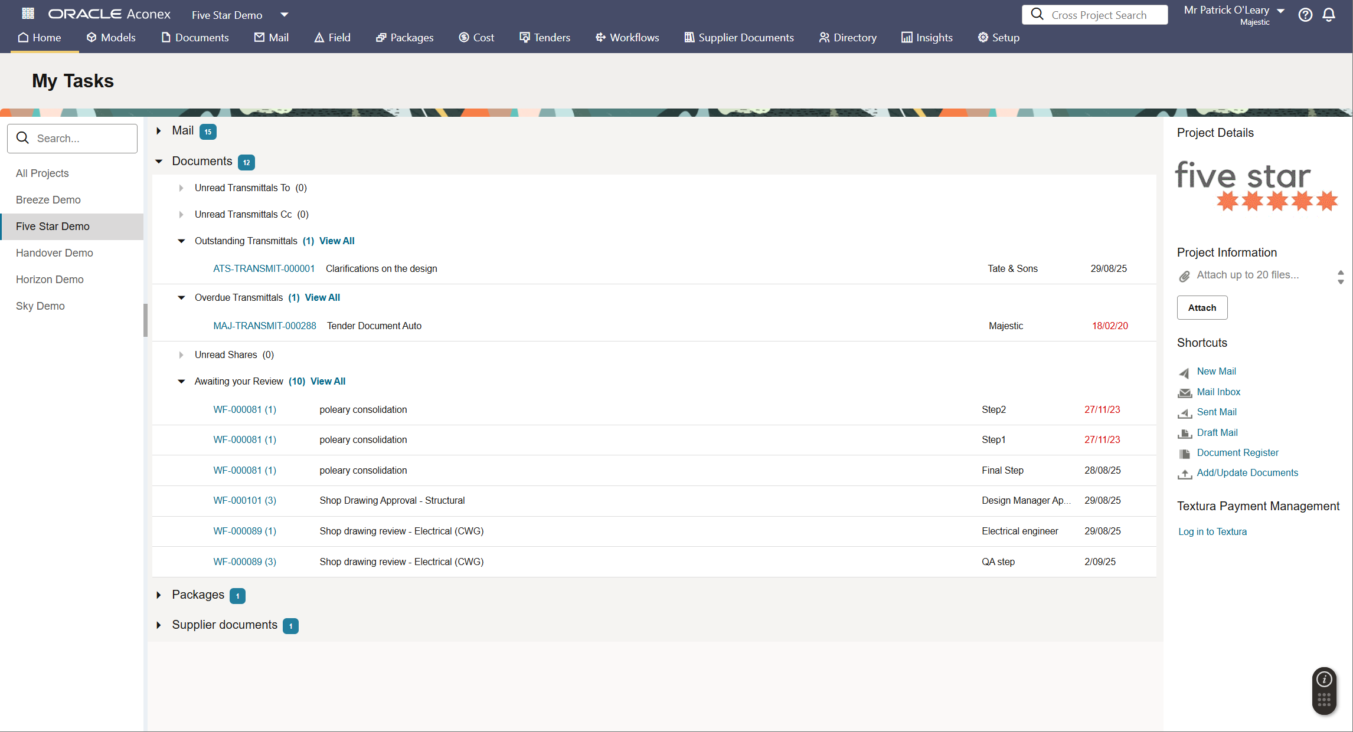This screenshot has width=1353, height=732.
Task: Expand Unread Transmittals To group
Action: [x=181, y=188]
